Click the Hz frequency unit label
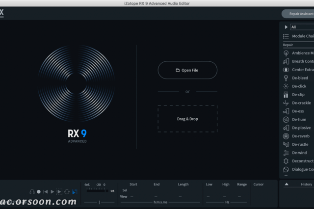 point(227,202)
